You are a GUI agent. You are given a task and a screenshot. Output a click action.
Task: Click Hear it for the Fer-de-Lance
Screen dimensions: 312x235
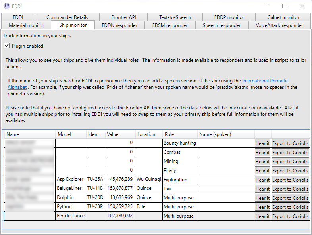262,216
